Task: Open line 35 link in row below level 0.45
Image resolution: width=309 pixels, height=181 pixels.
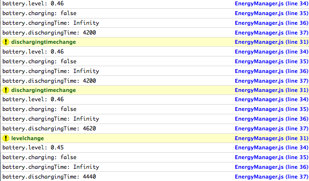Action: click(271, 157)
